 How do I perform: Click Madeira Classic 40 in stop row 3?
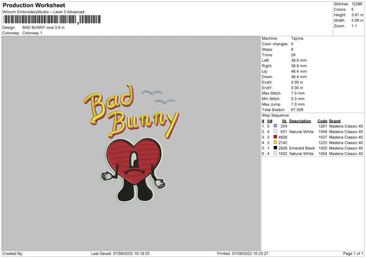[346, 137]
